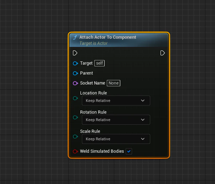Select the Attach Actor To Component title
The width and height of the screenshot is (215, 184).
[x=107, y=37]
